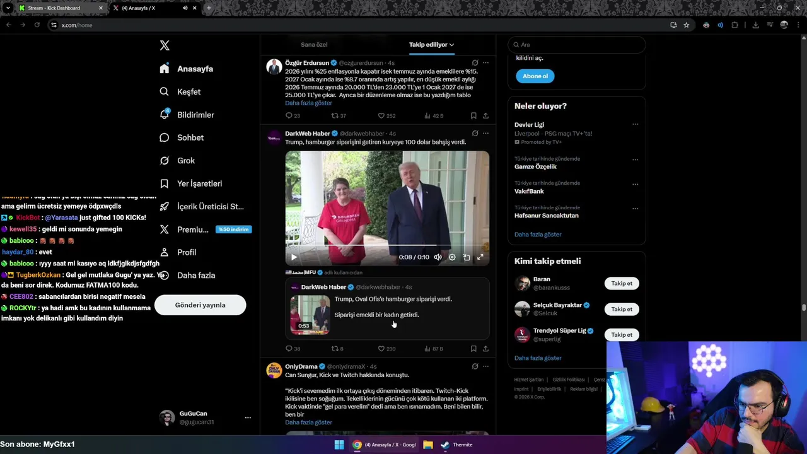
Task: Open GuGuCan account menu dots
Action: pyautogui.click(x=248, y=417)
